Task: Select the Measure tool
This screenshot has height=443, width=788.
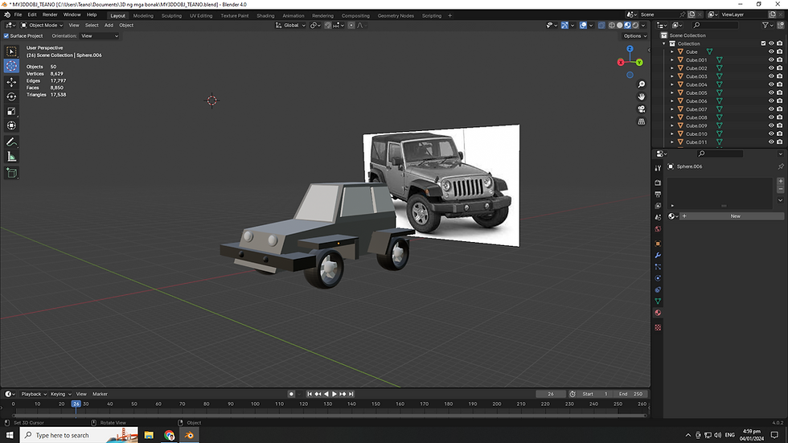Action: point(11,158)
